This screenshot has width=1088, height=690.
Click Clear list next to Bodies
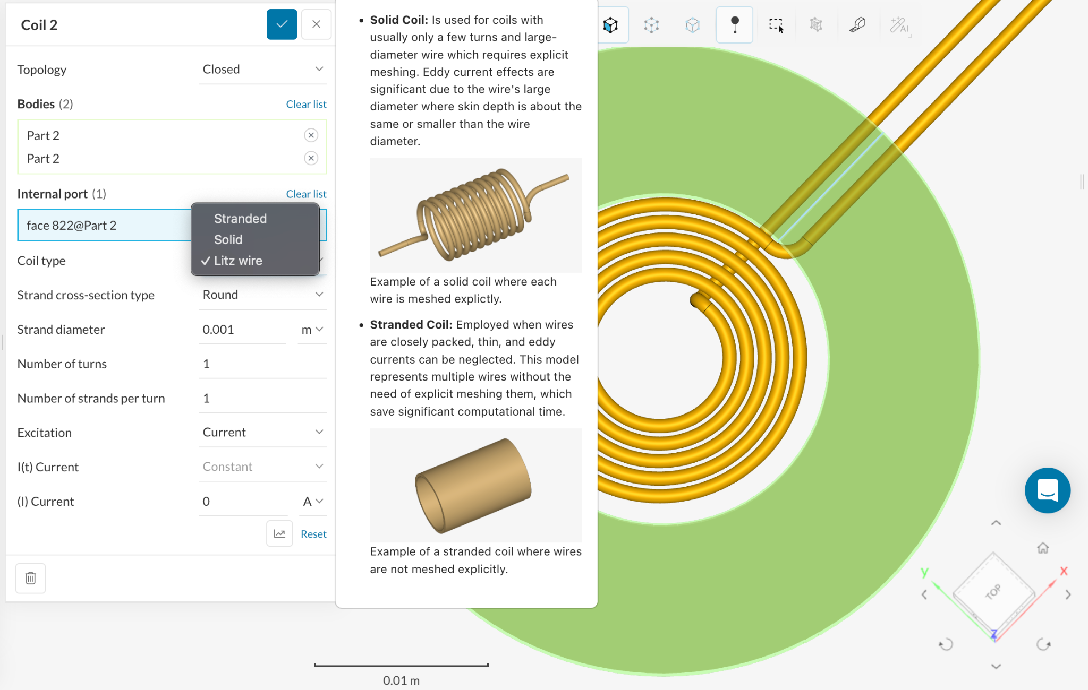[306, 103]
